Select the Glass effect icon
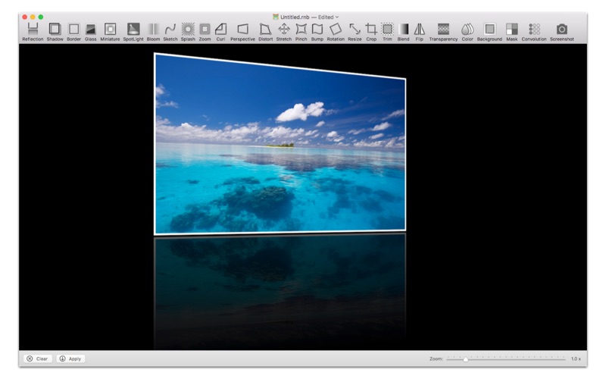This screenshot has width=606, height=379. 90,32
